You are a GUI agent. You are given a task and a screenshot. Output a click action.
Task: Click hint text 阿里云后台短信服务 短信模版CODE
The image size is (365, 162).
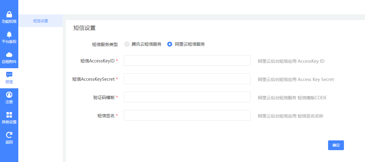(x=292, y=98)
